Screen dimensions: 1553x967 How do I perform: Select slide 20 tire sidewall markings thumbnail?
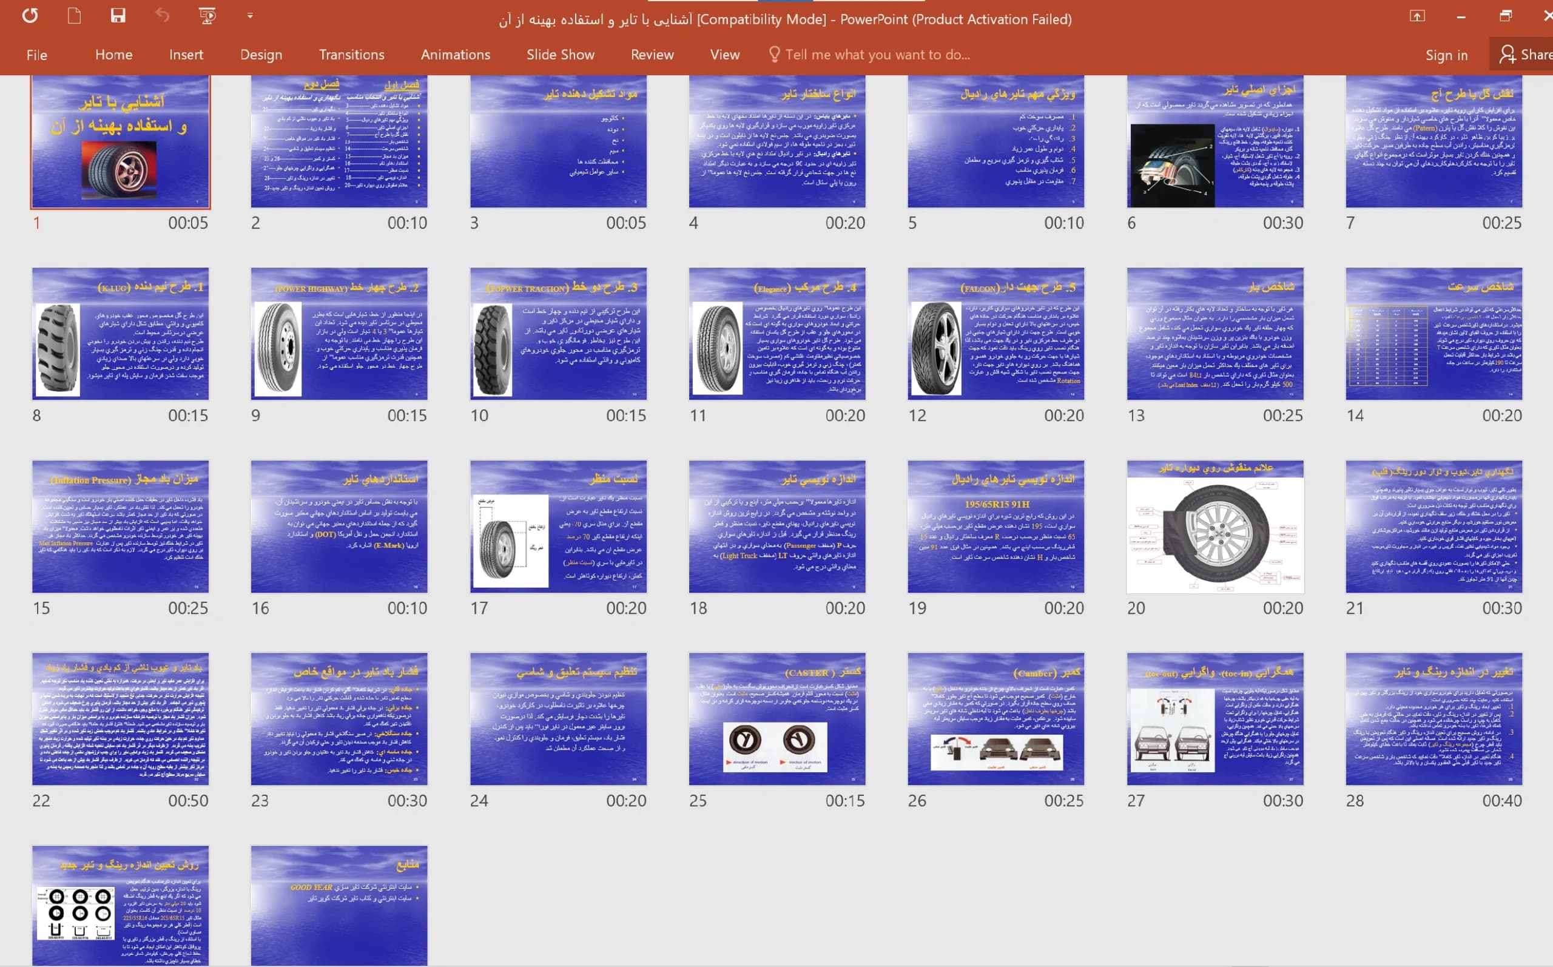tap(1214, 527)
